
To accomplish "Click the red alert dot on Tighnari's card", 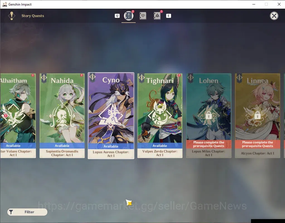I will (179, 75).
